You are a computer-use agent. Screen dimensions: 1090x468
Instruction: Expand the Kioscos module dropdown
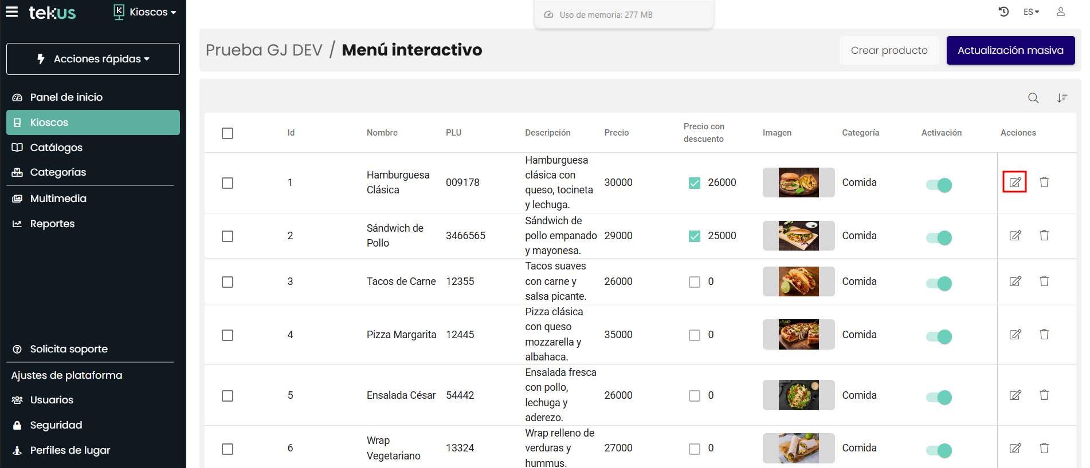point(146,12)
